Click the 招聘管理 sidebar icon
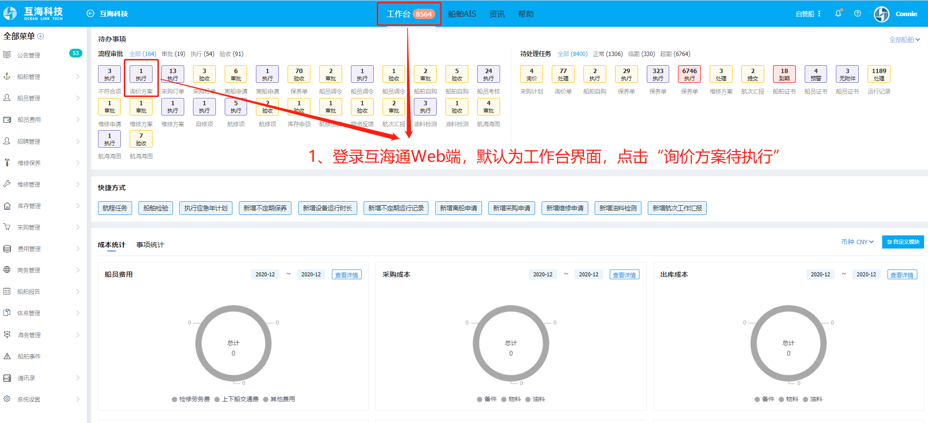928x423 pixels. click(7, 141)
